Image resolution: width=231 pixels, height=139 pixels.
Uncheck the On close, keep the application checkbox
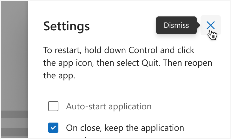[53, 128]
